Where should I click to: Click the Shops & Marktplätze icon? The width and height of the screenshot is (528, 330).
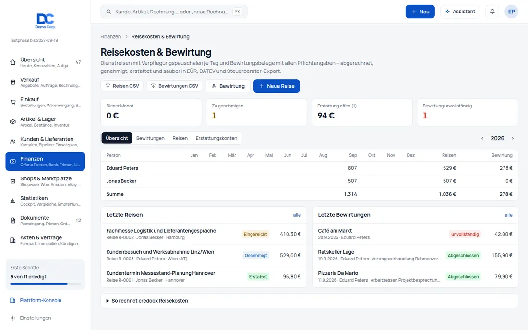(x=13, y=181)
